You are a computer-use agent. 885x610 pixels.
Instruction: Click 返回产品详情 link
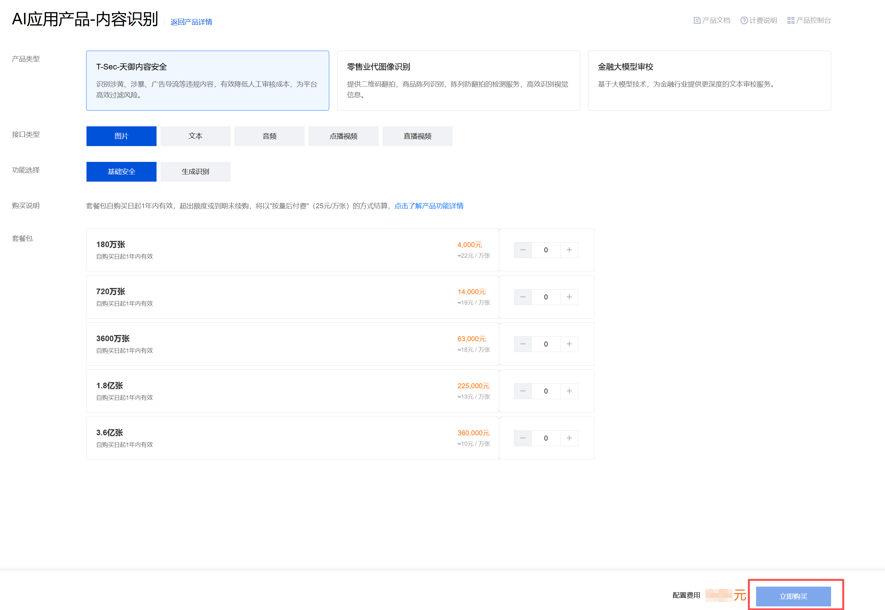(191, 22)
